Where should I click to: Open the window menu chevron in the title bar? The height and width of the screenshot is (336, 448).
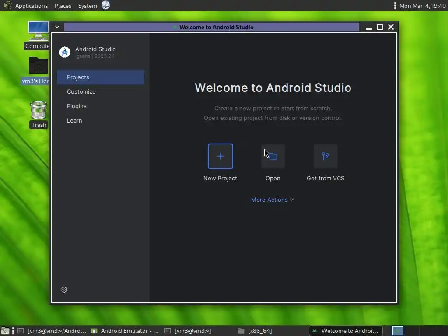tap(57, 27)
